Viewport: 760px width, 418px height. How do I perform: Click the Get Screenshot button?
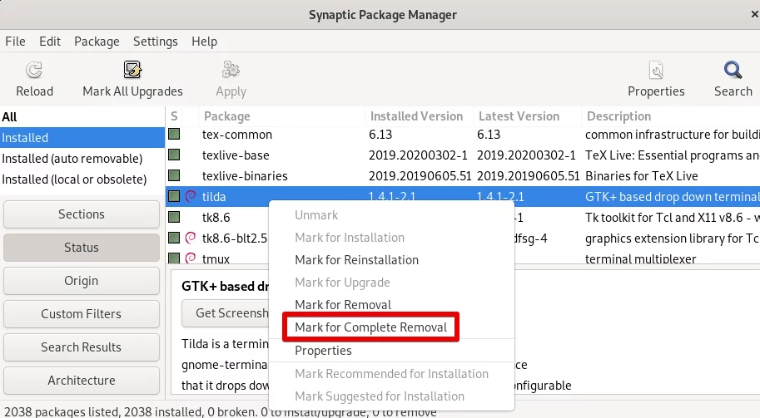coord(226,313)
